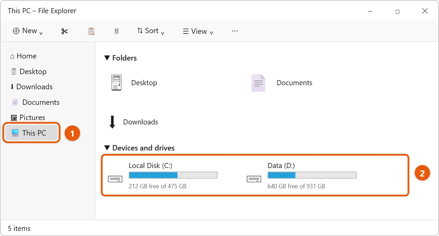
Task: Select the Desktop folder icon in Folders
Action: click(116, 83)
